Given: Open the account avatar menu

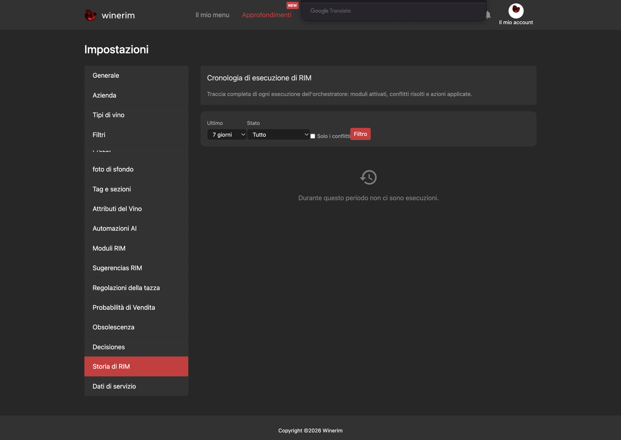Looking at the screenshot, I should 516,11.
